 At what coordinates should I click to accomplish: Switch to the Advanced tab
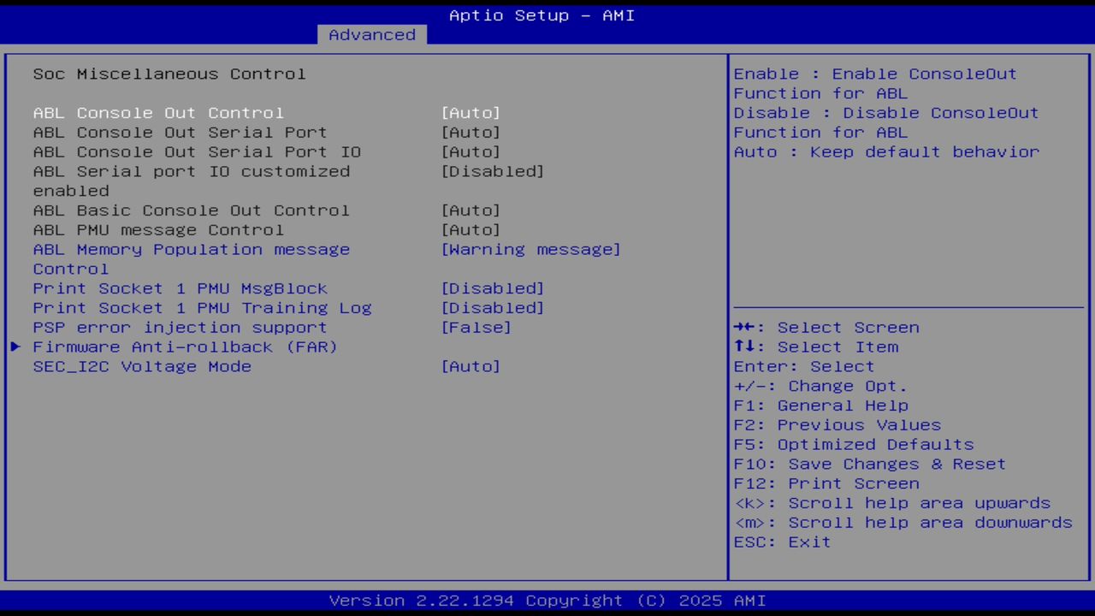pyautogui.click(x=371, y=34)
